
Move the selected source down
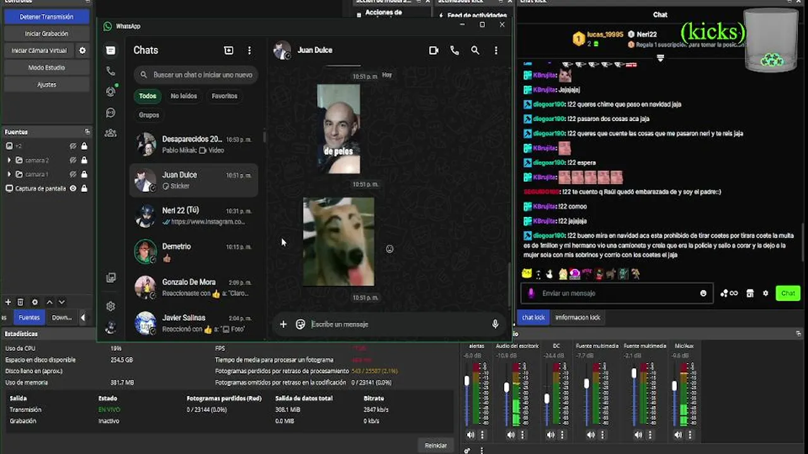point(62,303)
